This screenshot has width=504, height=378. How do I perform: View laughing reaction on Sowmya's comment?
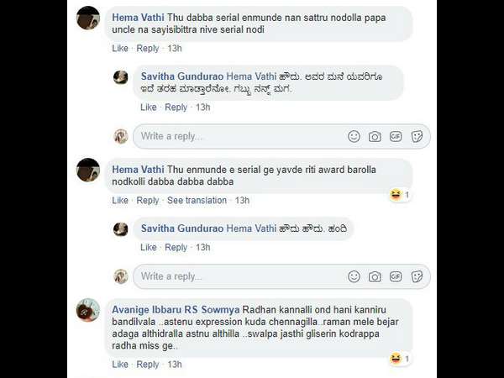[x=400, y=358]
